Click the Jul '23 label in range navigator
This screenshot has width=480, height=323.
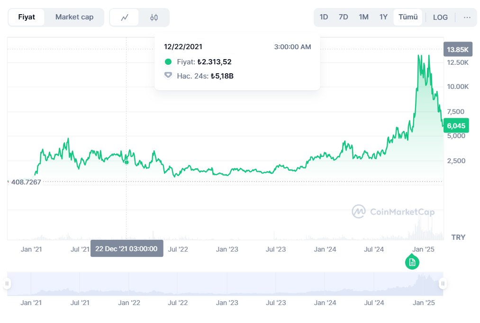click(x=275, y=303)
